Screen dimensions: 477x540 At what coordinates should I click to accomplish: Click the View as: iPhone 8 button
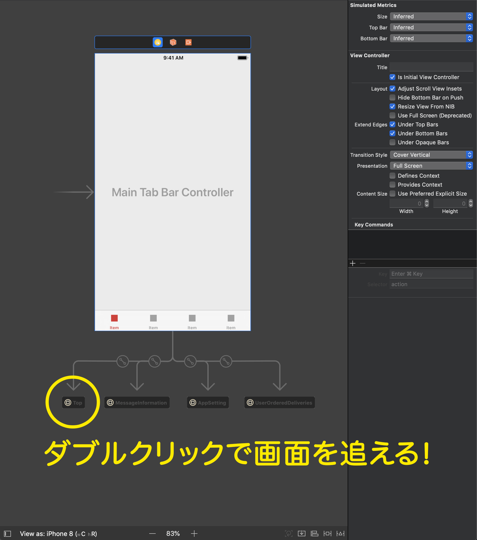tap(58, 533)
